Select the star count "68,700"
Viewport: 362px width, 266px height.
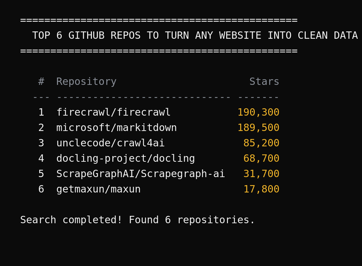click(261, 158)
